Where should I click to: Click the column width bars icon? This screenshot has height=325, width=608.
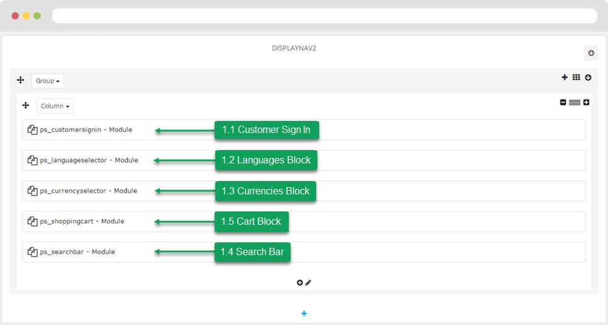tap(575, 102)
